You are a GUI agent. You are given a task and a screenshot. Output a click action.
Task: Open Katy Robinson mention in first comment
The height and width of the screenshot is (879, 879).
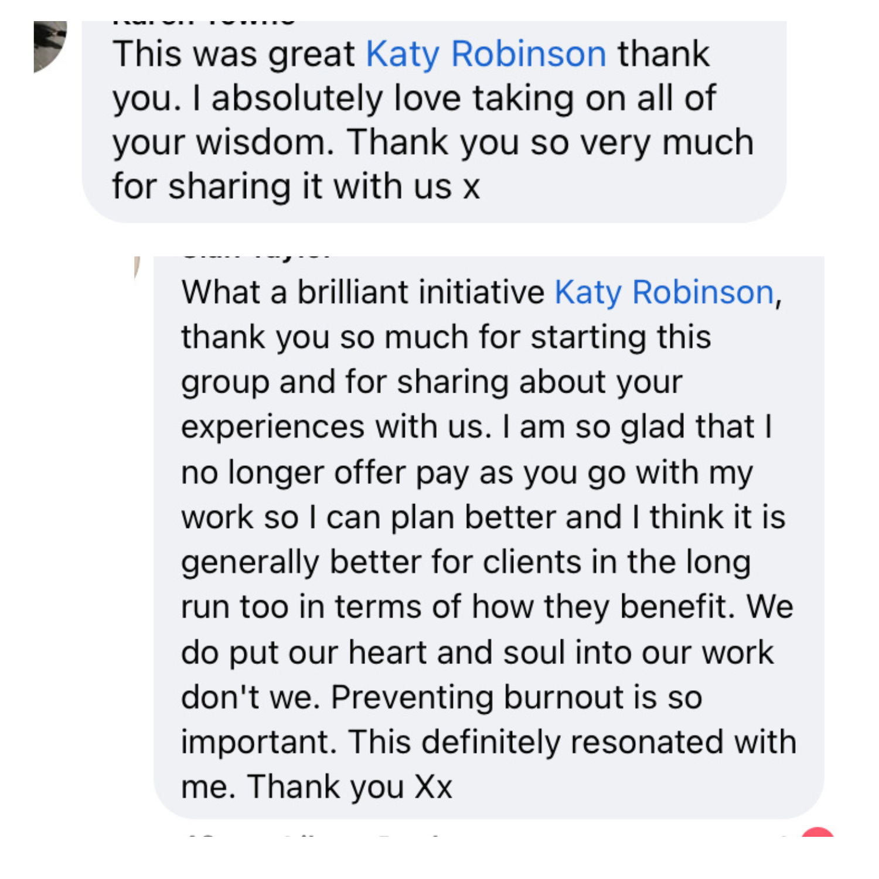(x=486, y=54)
